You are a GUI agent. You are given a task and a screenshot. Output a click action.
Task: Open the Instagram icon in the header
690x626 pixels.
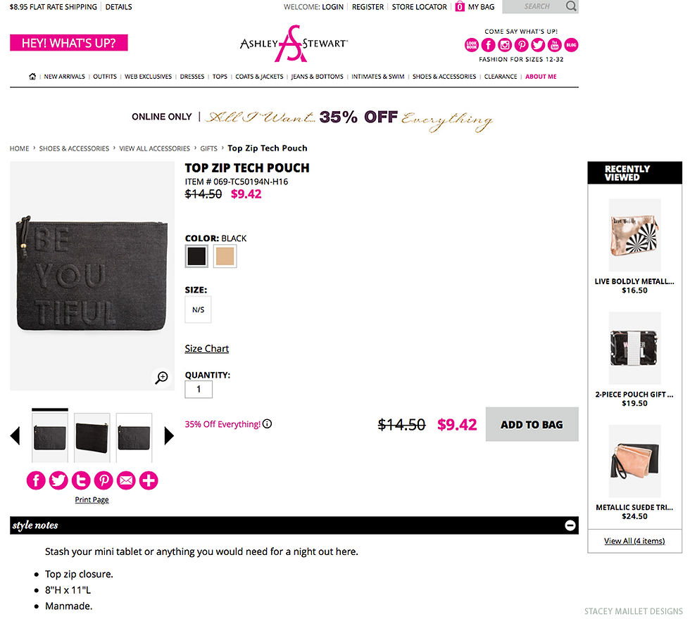pos(505,45)
